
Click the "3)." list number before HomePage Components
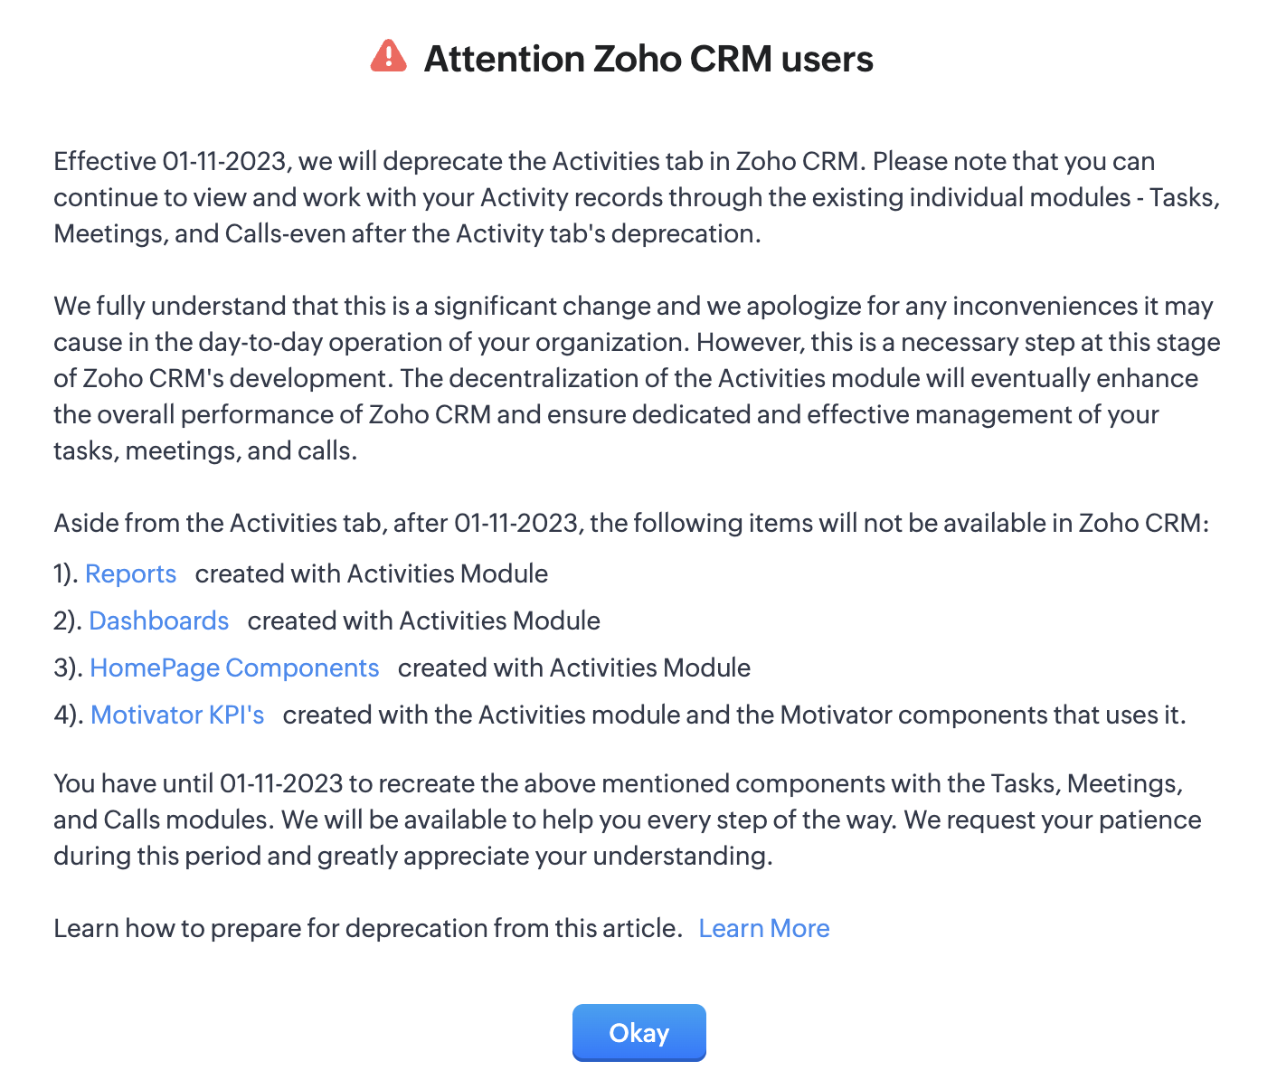(68, 668)
